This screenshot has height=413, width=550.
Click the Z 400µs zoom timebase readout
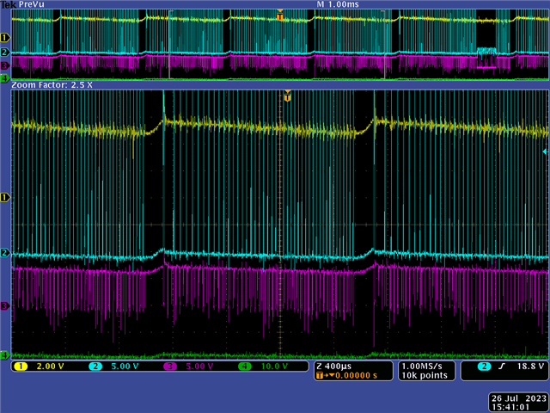tap(334, 367)
